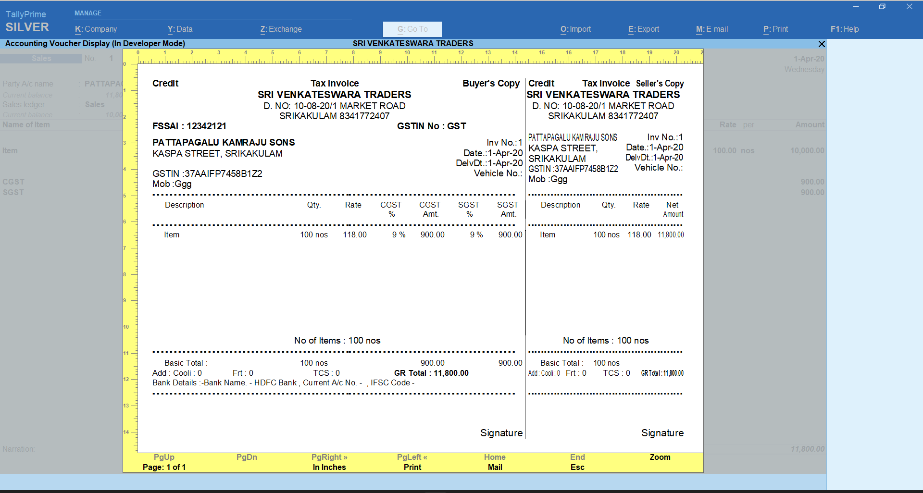Click PgDn in the preview footer
This screenshot has width=923, height=493.
coord(247,457)
